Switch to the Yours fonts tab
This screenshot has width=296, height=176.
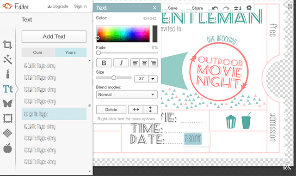coord(70,52)
